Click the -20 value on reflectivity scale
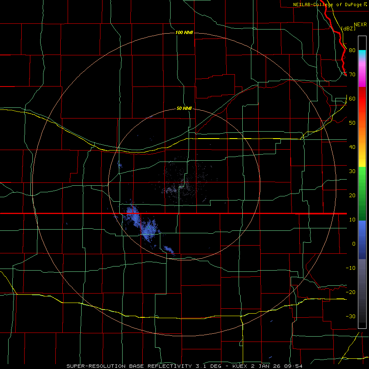Image resolution: width=369 pixels, height=369 pixels. (351, 292)
